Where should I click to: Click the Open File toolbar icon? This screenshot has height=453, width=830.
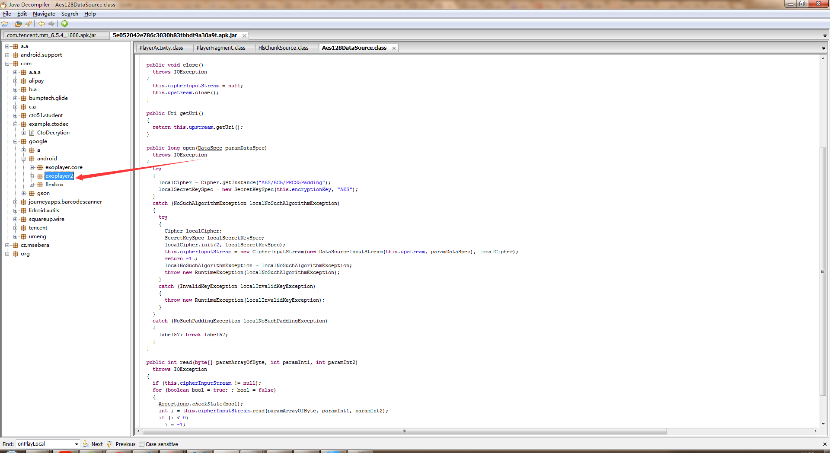tap(5, 24)
